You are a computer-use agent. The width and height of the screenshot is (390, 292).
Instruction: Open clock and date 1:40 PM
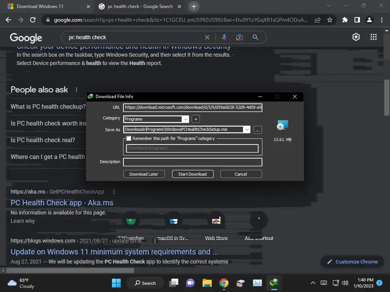(x=363, y=283)
